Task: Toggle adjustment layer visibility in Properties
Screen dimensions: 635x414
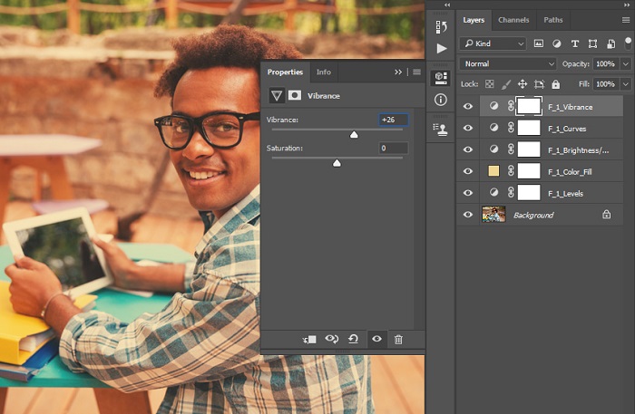Action: pos(376,339)
